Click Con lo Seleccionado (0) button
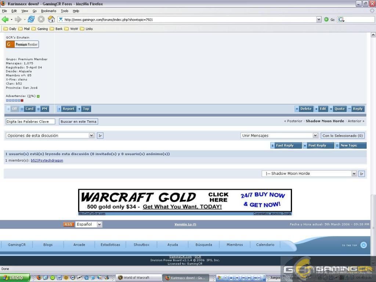The height and width of the screenshot is (282, 376). pos(343,136)
